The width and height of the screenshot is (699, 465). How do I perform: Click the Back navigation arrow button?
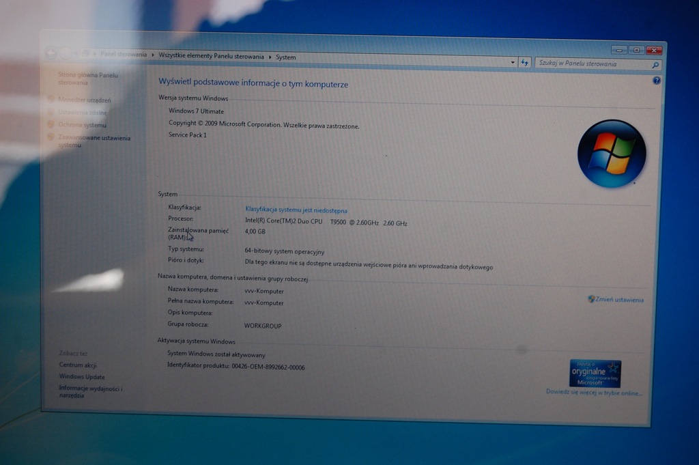click(51, 53)
